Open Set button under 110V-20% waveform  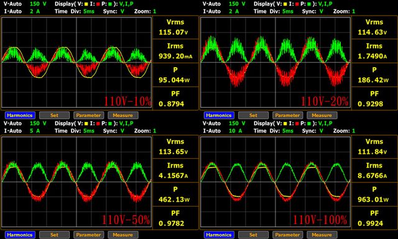253,115
